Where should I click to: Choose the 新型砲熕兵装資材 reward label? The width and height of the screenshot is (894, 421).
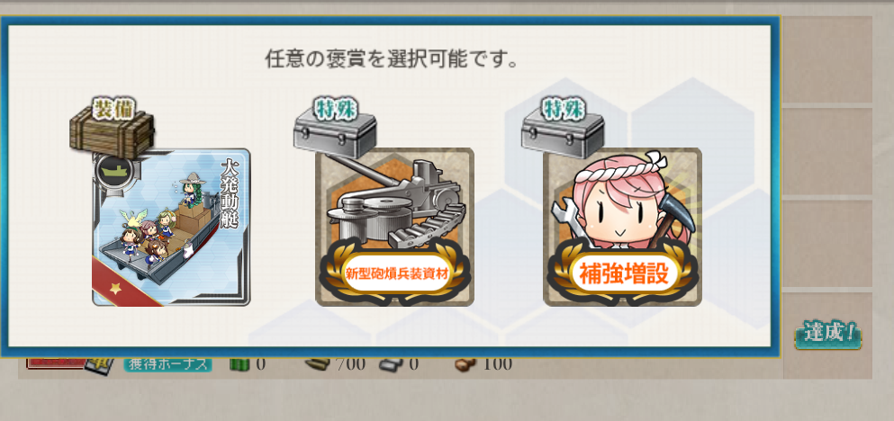[x=395, y=274]
